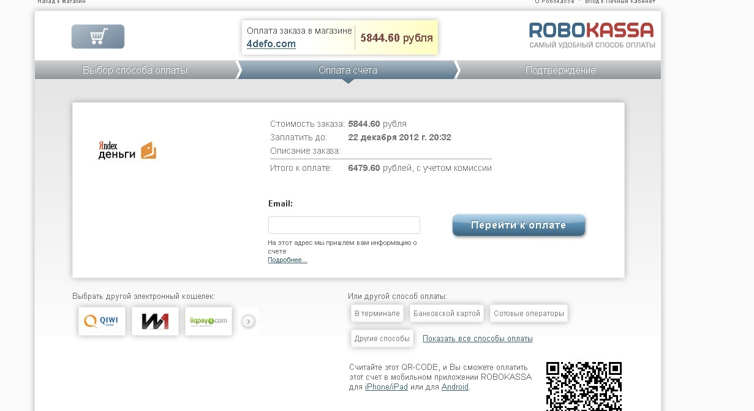
Task: Go to Выбор способа оплаты step
Action: pos(135,70)
